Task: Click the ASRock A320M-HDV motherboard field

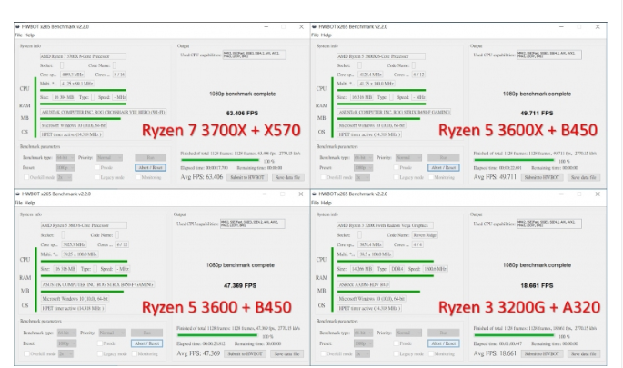Action: pos(364,284)
